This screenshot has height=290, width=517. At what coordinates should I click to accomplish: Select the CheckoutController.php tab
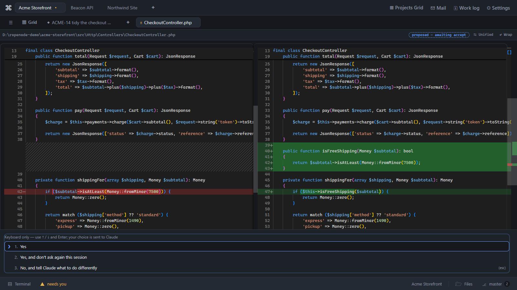click(168, 23)
